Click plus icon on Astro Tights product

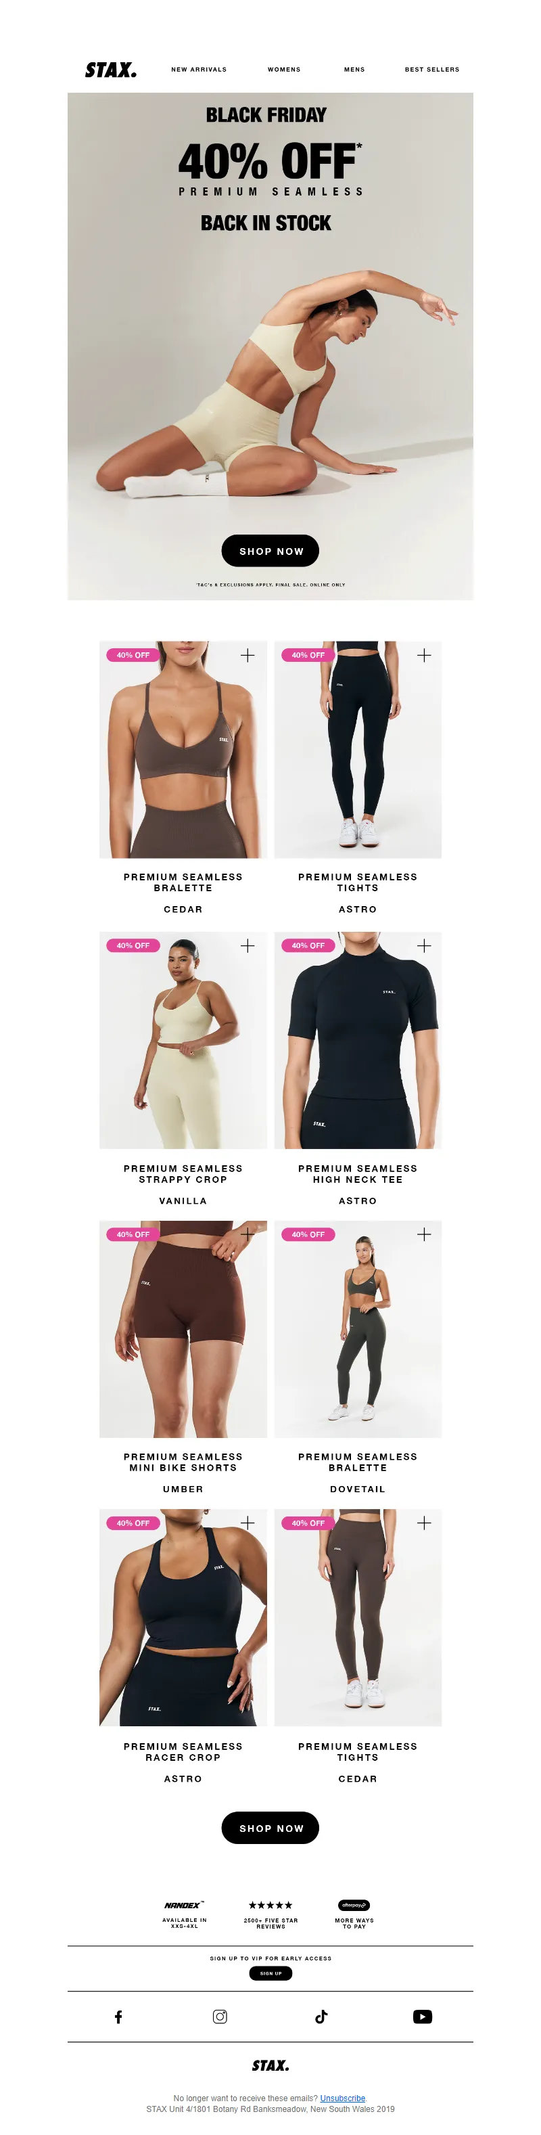pos(424,656)
